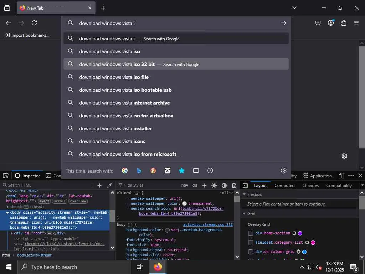This screenshot has height=274, width=365.
Task: Click the Search HTML field
Action: pos(47,185)
